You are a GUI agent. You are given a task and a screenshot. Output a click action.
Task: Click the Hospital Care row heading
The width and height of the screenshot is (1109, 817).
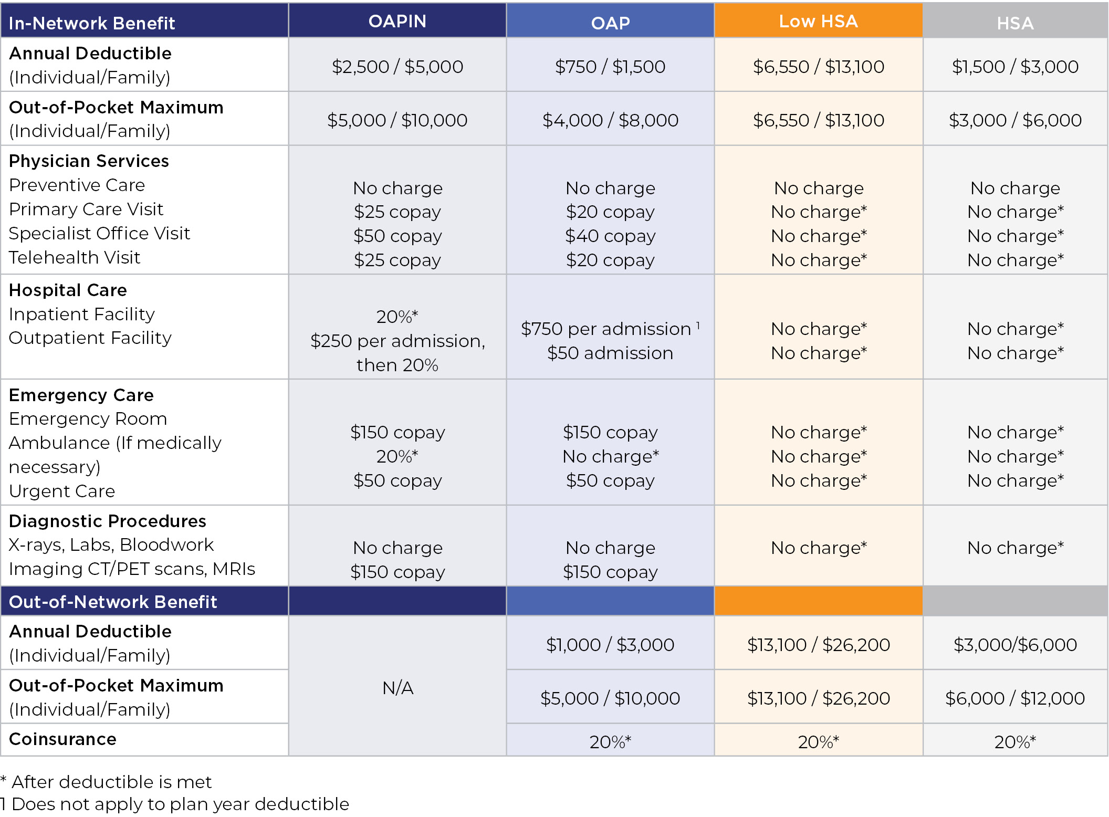(68, 290)
